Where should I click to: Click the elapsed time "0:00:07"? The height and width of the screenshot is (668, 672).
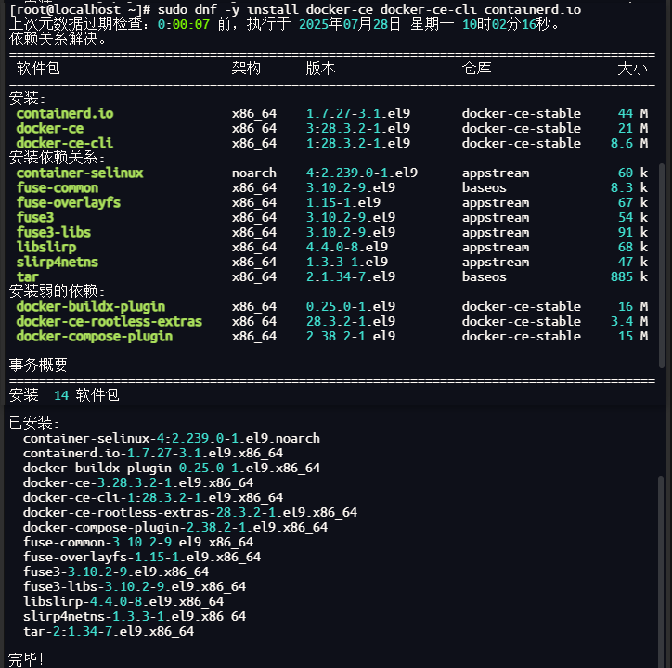click(184, 24)
